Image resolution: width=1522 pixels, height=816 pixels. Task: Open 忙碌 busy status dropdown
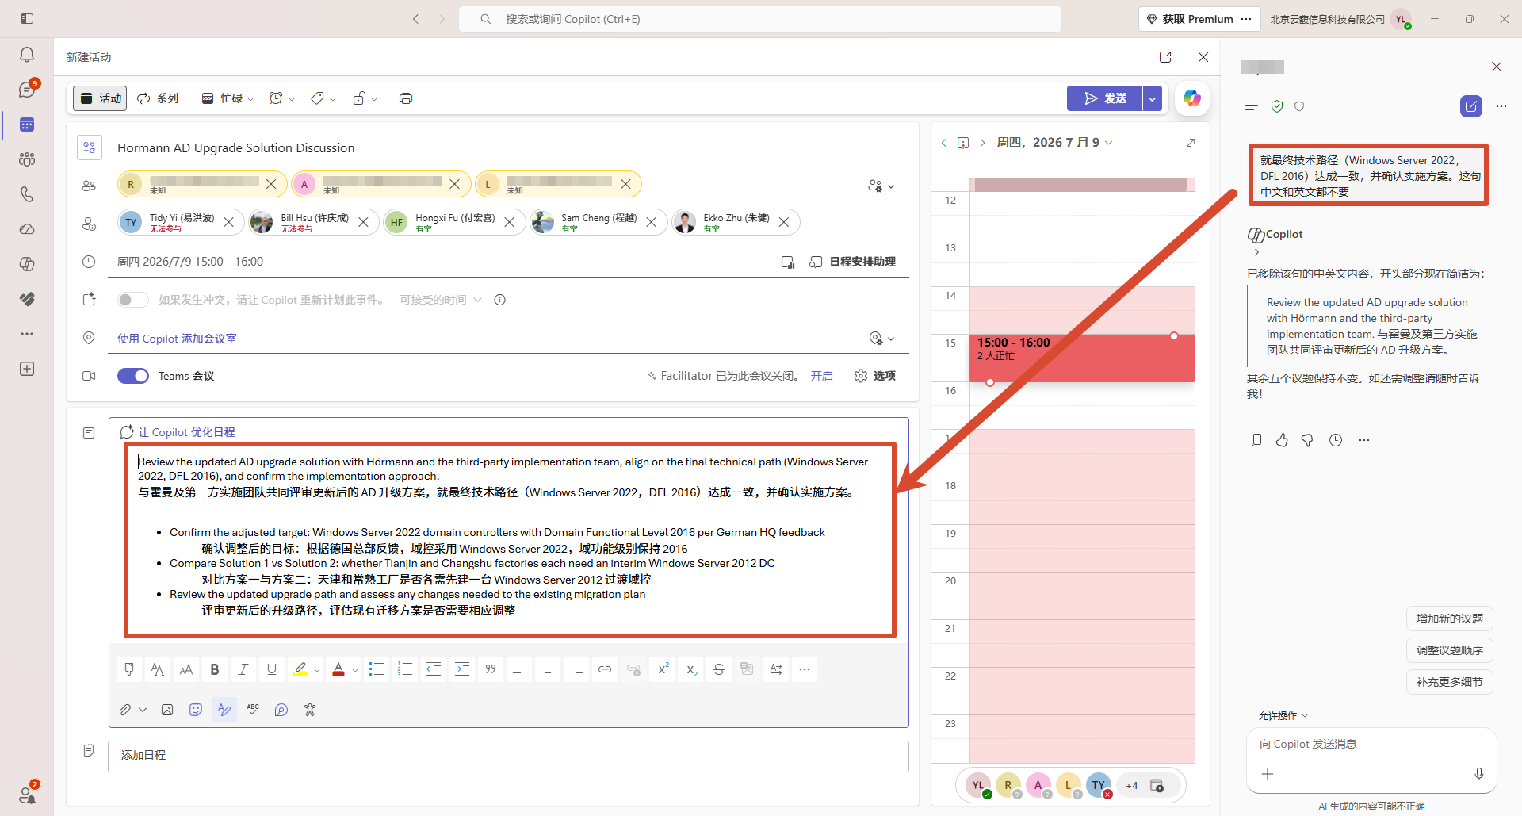pos(228,98)
